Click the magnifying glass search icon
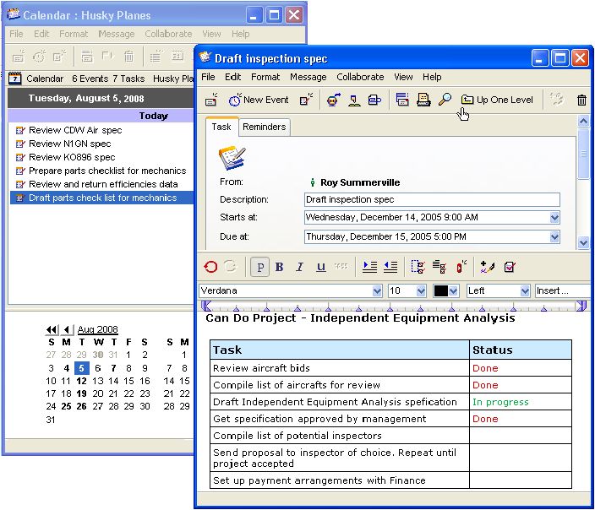This screenshot has height=510, width=595. (x=445, y=100)
